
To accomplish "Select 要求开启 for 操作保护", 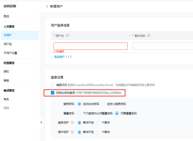I will (x=79, y=132).
